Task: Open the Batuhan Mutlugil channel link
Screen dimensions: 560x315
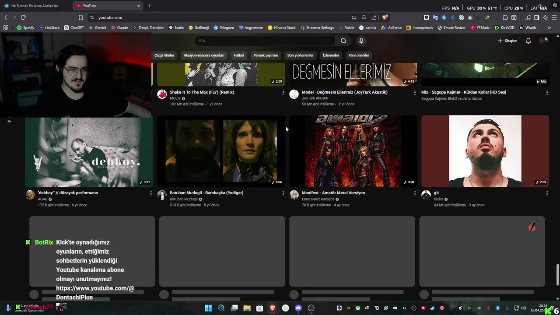Action: [184, 199]
